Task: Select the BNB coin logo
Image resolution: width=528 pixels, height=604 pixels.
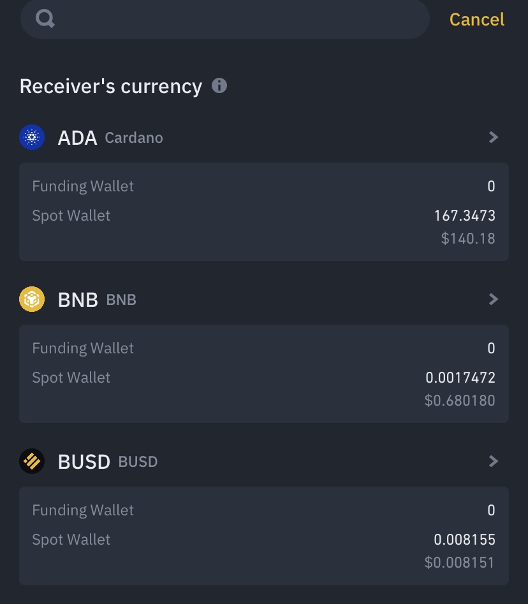Action: pos(32,299)
